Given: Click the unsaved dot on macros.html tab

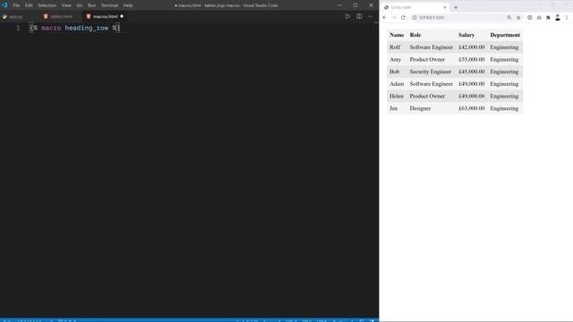Looking at the screenshot, I should click(122, 16).
